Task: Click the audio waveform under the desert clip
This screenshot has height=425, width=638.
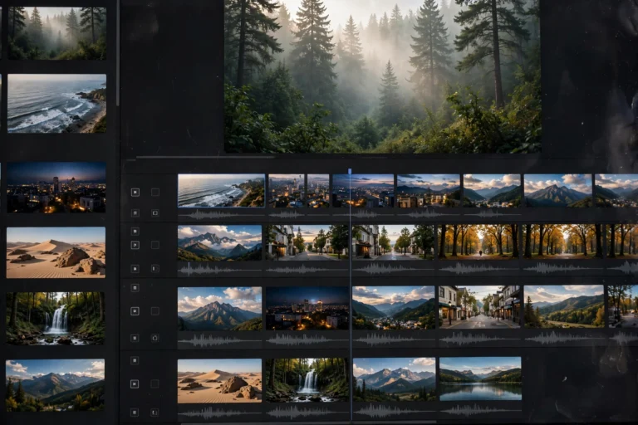Action: click(x=219, y=413)
